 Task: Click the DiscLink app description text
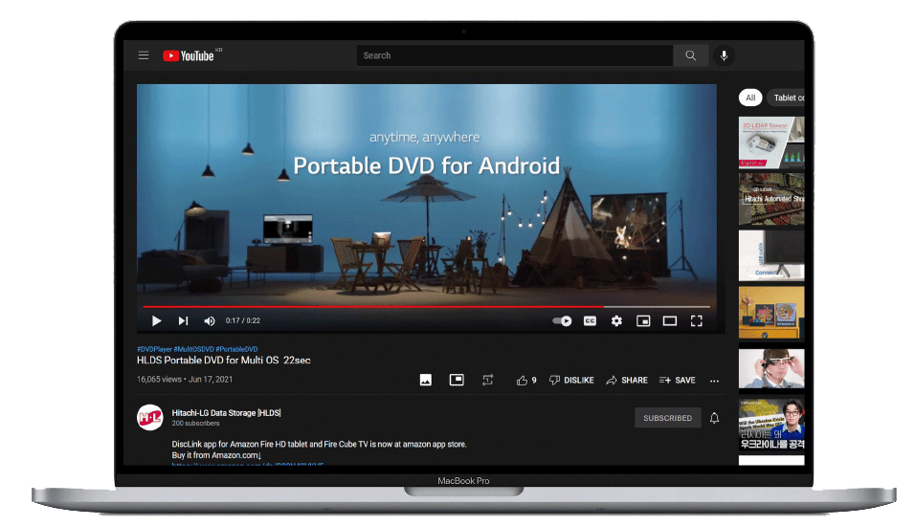tap(320, 445)
